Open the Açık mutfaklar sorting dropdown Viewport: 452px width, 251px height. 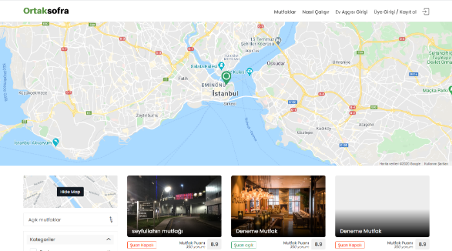(70, 219)
